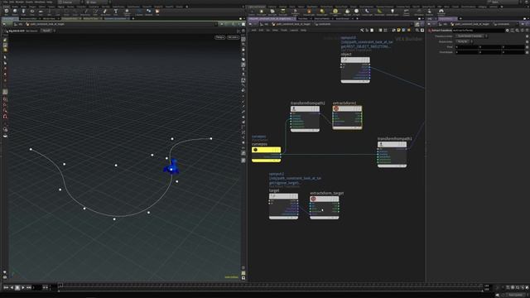Click the Area Light shelf tool
Viewport: 530px width, 298px height.
283,12
